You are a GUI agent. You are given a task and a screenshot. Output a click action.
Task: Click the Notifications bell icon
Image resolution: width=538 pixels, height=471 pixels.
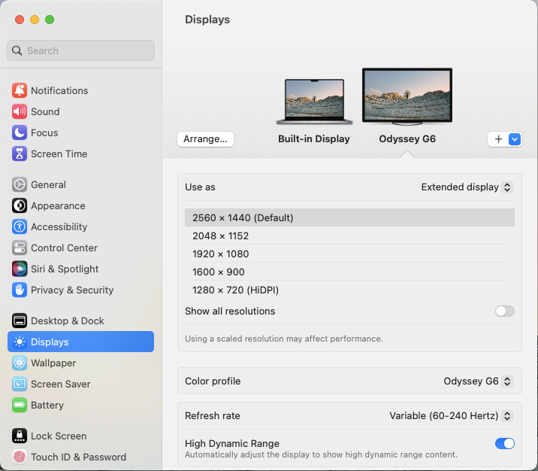20,90
